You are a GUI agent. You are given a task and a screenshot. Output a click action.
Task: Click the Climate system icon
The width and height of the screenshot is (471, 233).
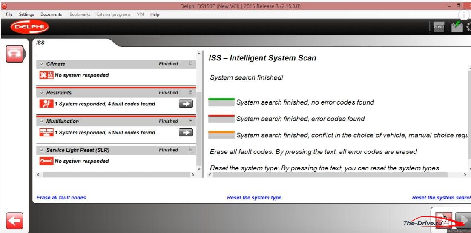(46, 75)
